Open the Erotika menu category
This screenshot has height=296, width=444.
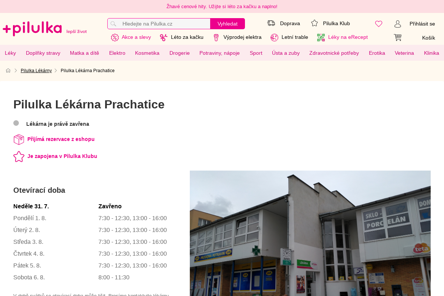(x=377, y=53)
